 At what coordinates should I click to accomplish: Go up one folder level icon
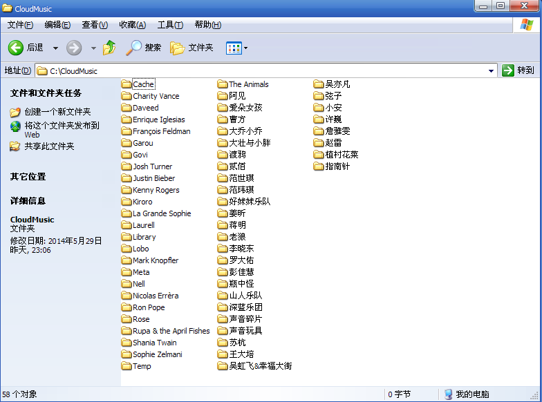[109, 48]
